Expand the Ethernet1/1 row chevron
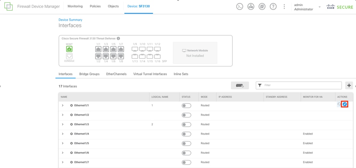356x168 pixels. tap(63, 106)
